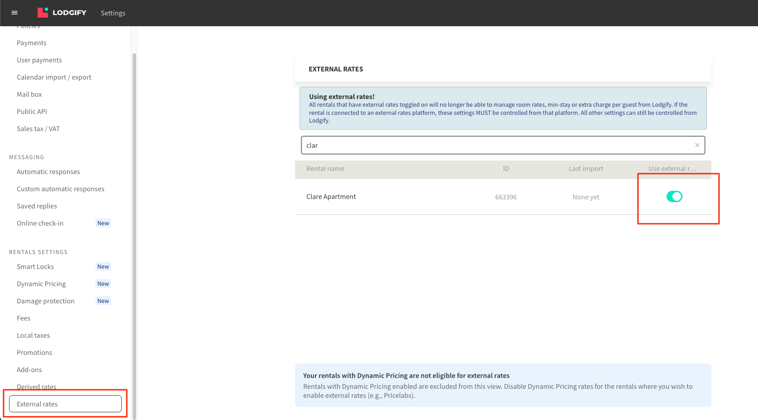Go to User payments

39,60
